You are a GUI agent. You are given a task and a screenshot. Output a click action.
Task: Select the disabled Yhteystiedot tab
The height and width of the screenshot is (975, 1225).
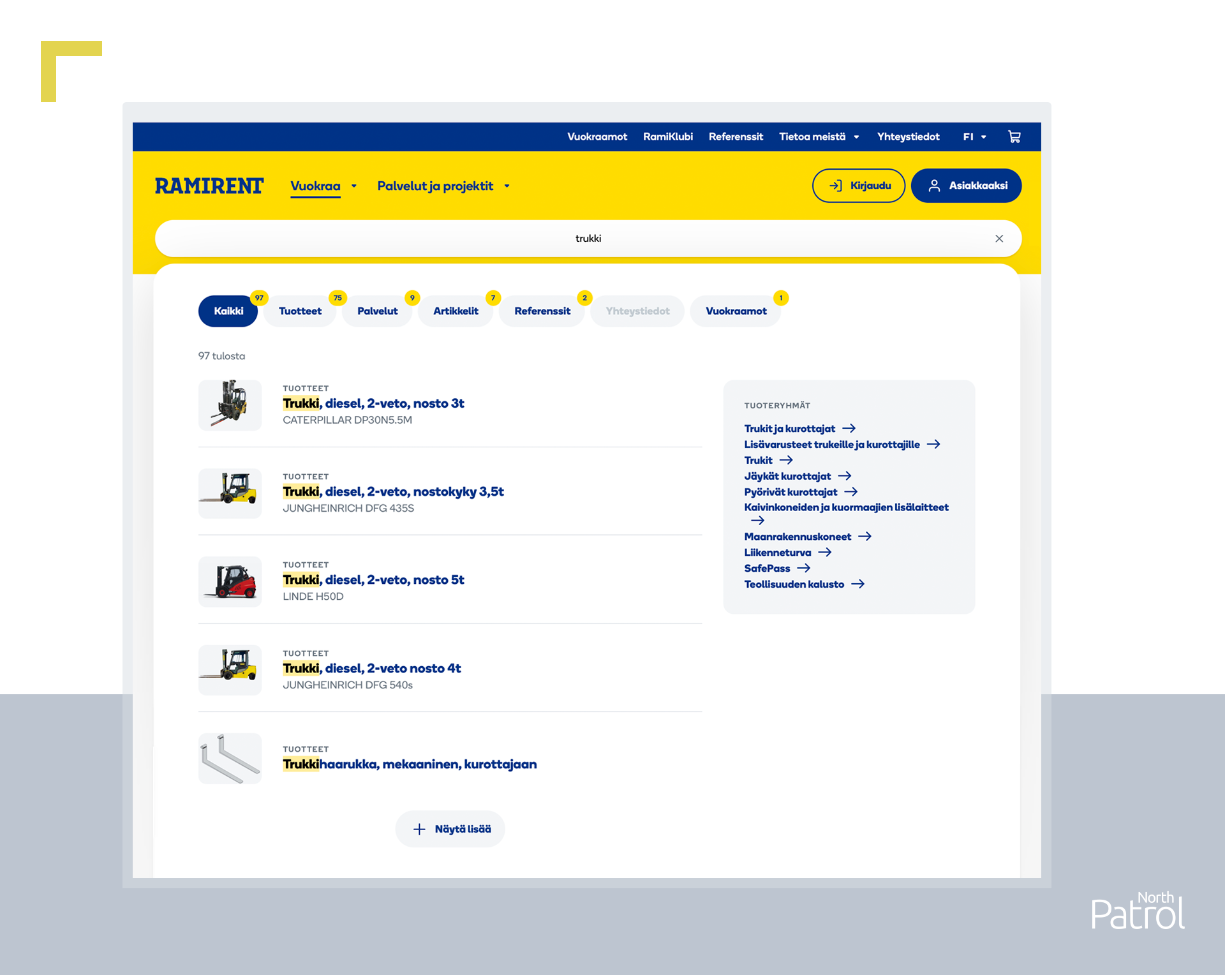pos(637,311)
